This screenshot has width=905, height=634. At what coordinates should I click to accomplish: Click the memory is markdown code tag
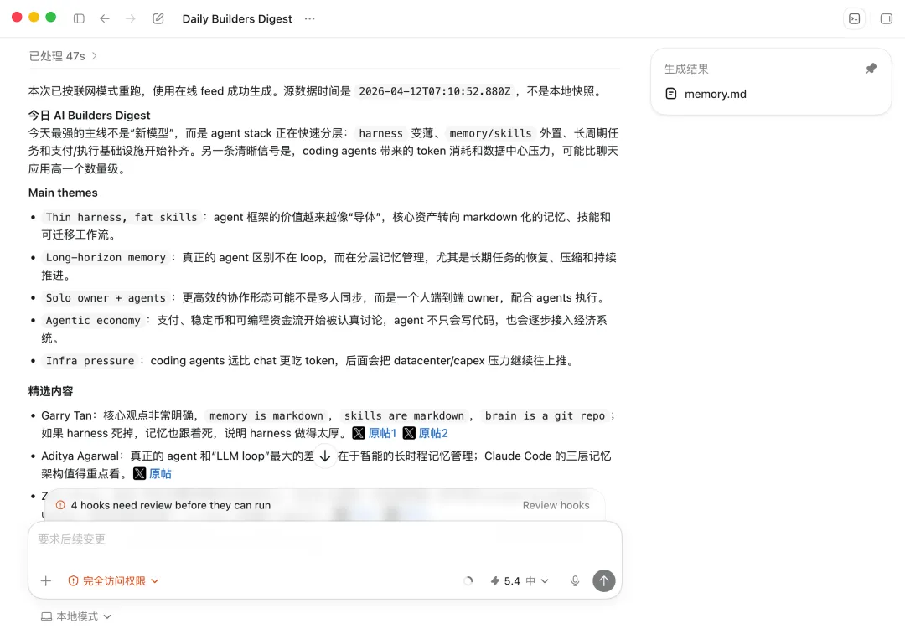266,416
